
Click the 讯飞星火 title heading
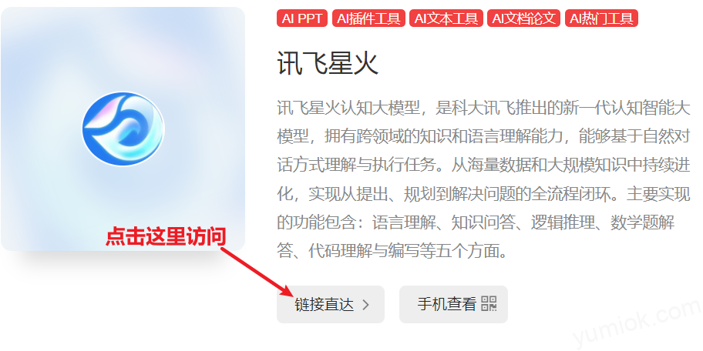tap(328, 63)
